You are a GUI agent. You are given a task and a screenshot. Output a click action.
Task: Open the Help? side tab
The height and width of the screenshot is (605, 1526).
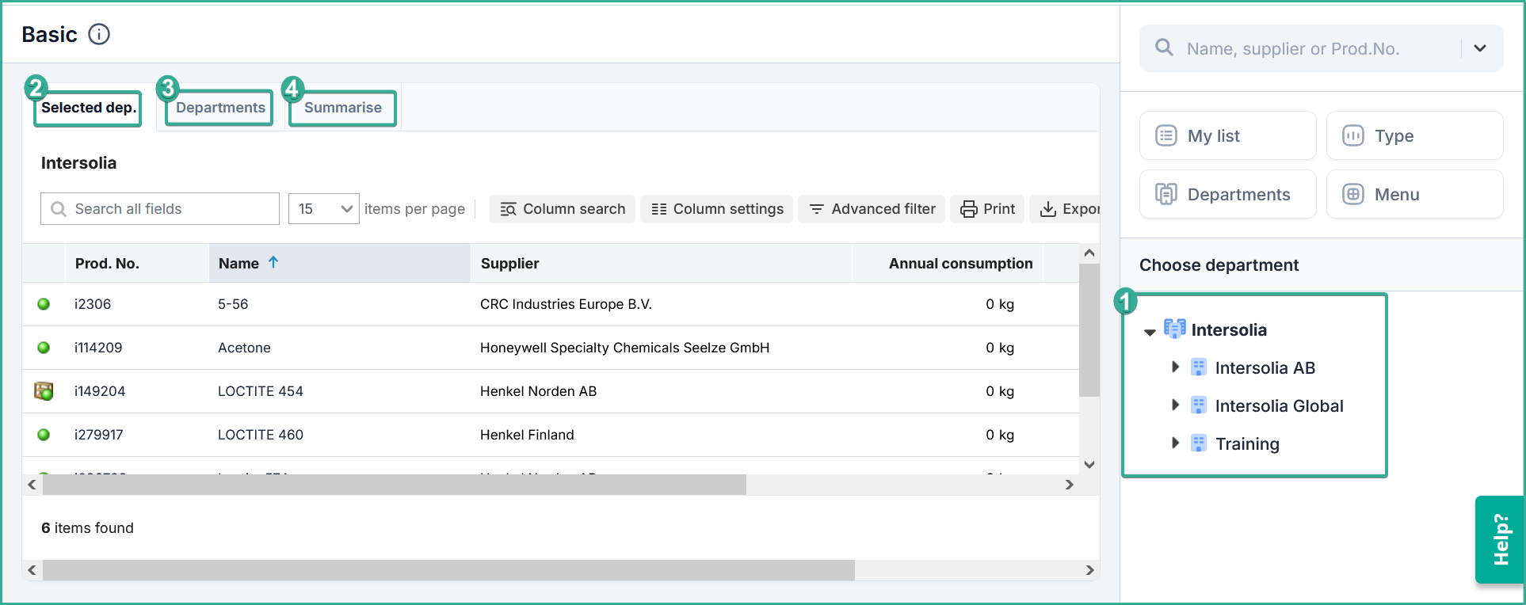coord(1500,539)
